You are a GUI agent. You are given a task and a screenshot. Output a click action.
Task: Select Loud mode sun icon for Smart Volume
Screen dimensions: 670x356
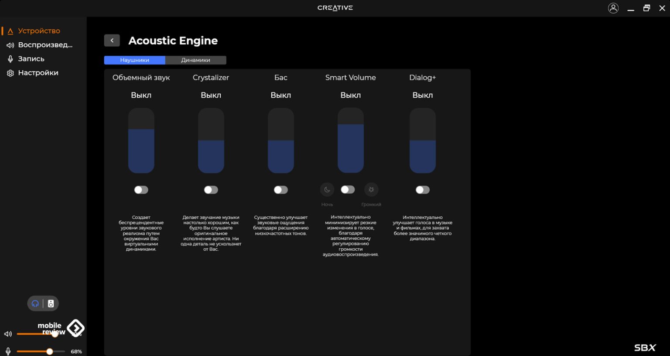pos(371,190)
